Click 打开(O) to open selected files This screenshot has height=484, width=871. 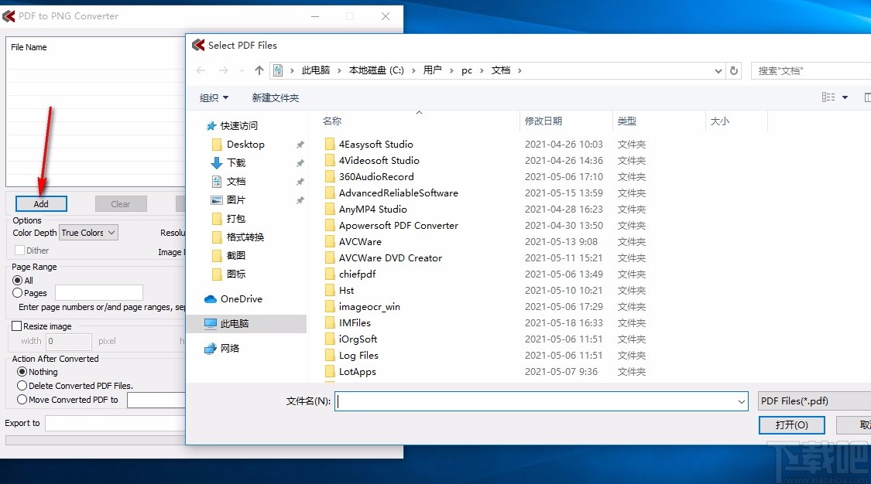click(x=791, y=424)
